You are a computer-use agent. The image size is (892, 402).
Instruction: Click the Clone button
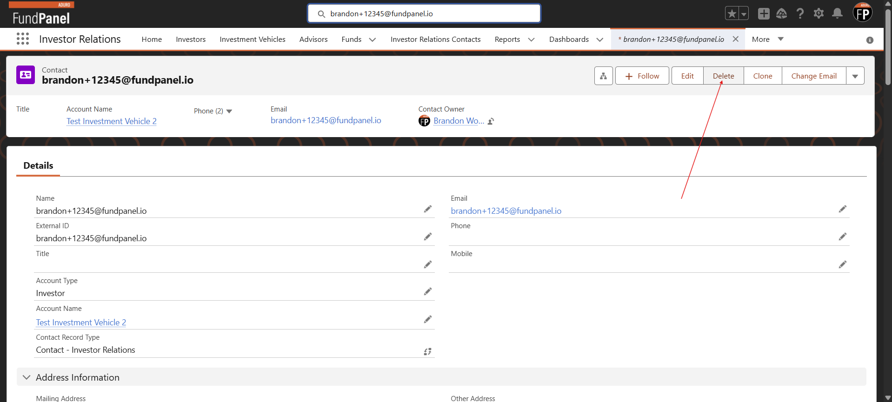(763, 76)
